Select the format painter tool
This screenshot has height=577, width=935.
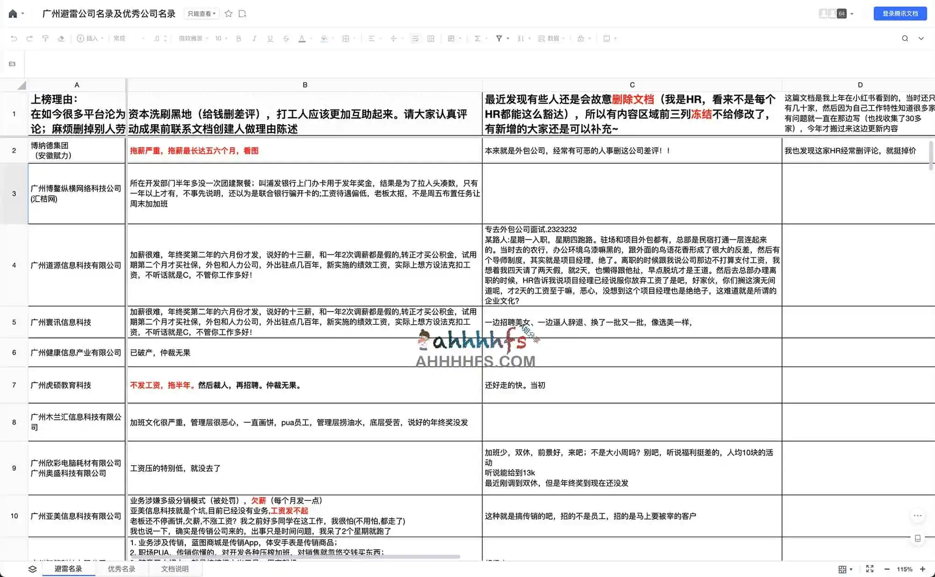46,38
